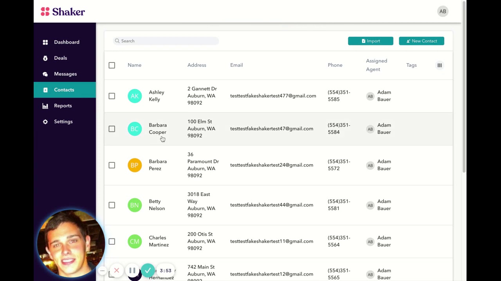Viewport: 501px width, 281px height.
Task: Click the New Contact button
Action: click(422, 41)
